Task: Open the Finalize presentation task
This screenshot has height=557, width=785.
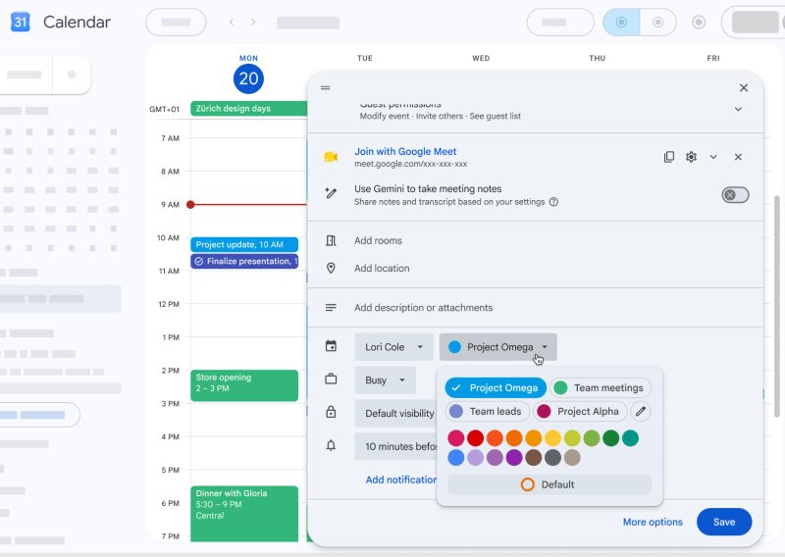Action: 244,261
